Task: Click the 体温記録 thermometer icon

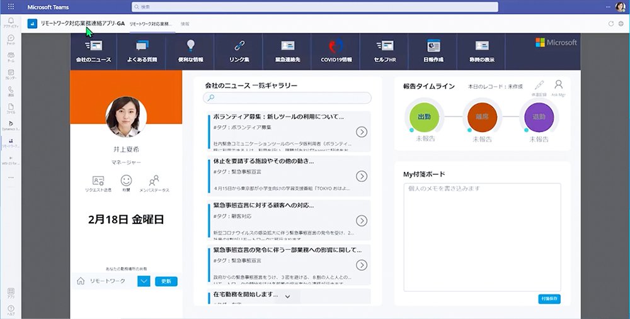Action: click(x=539, y=86)
